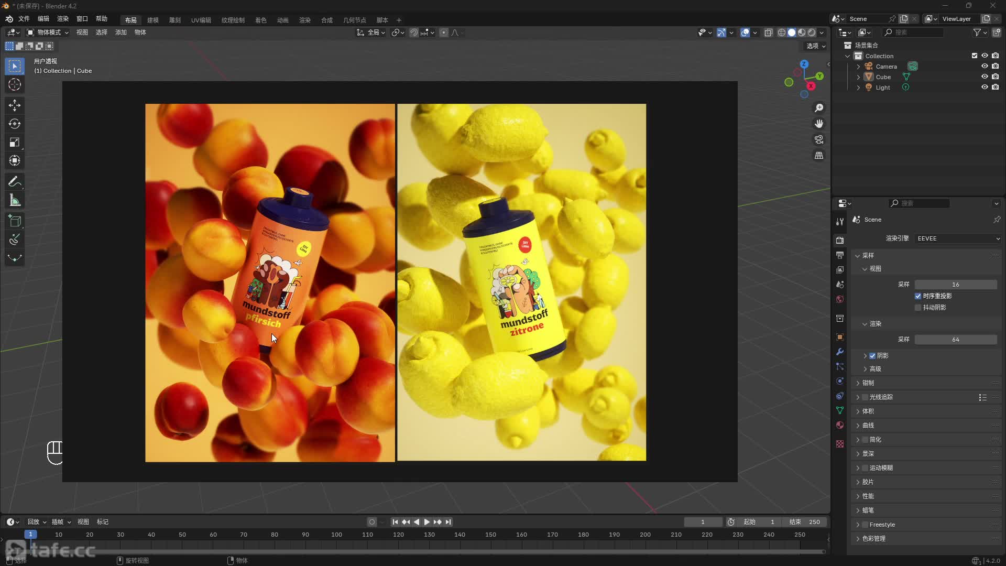Open the Object Data mesh tab

[x=840, y=410]
